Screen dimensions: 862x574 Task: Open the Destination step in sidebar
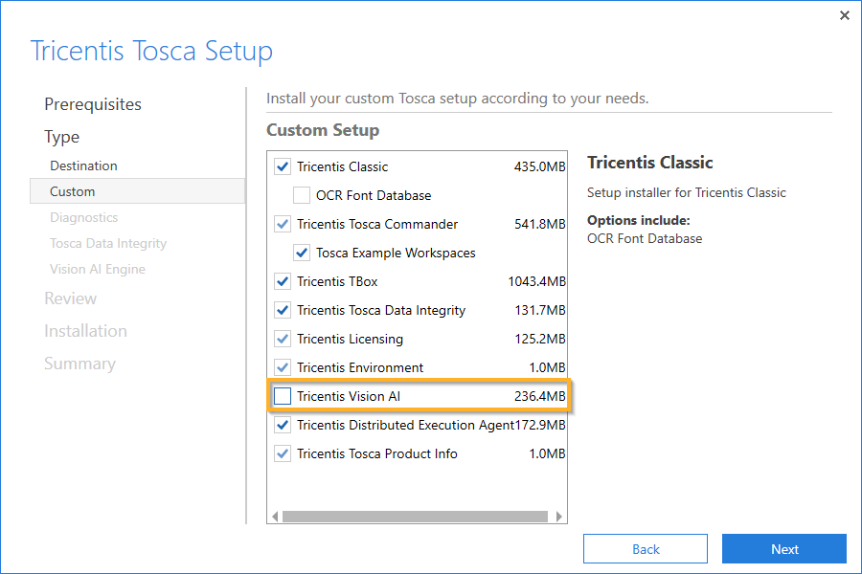[x=83, y=166]
